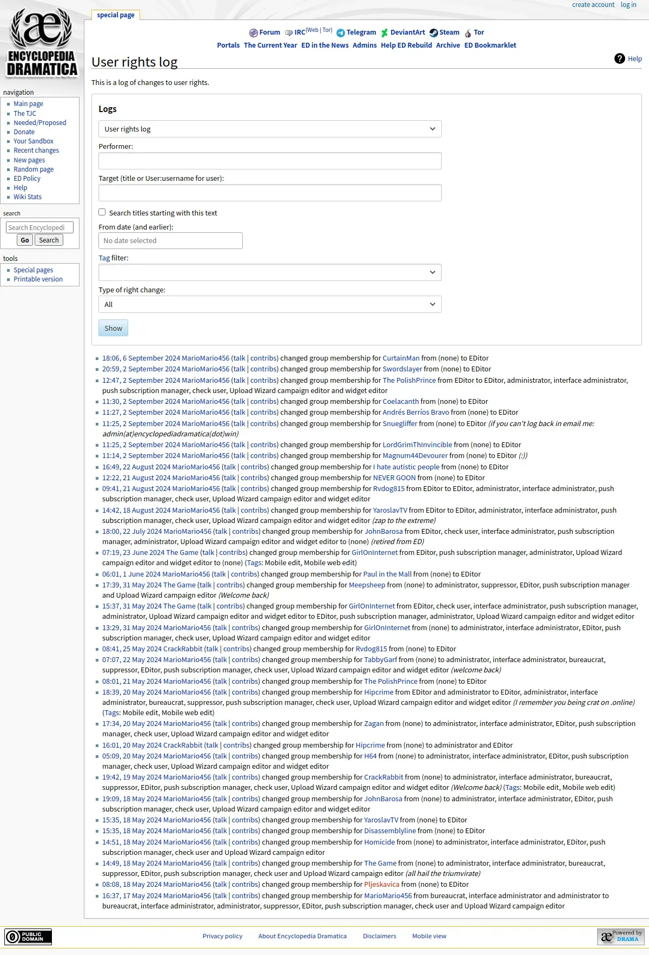Open 'Help ED Rebuild' header link
The height and width of the screenshot is (955, 649).
(406, 45)
